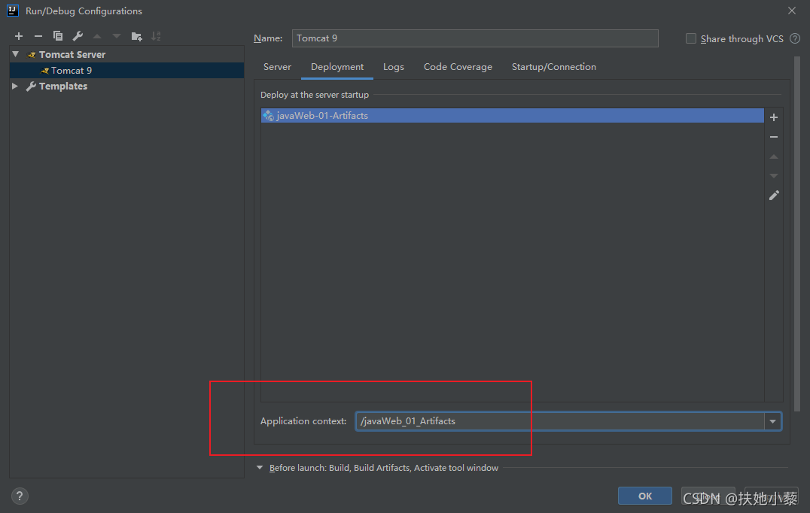Screen dimensions: 810x513
Task: Show help for Share through VCS
Action: [796, 38]
